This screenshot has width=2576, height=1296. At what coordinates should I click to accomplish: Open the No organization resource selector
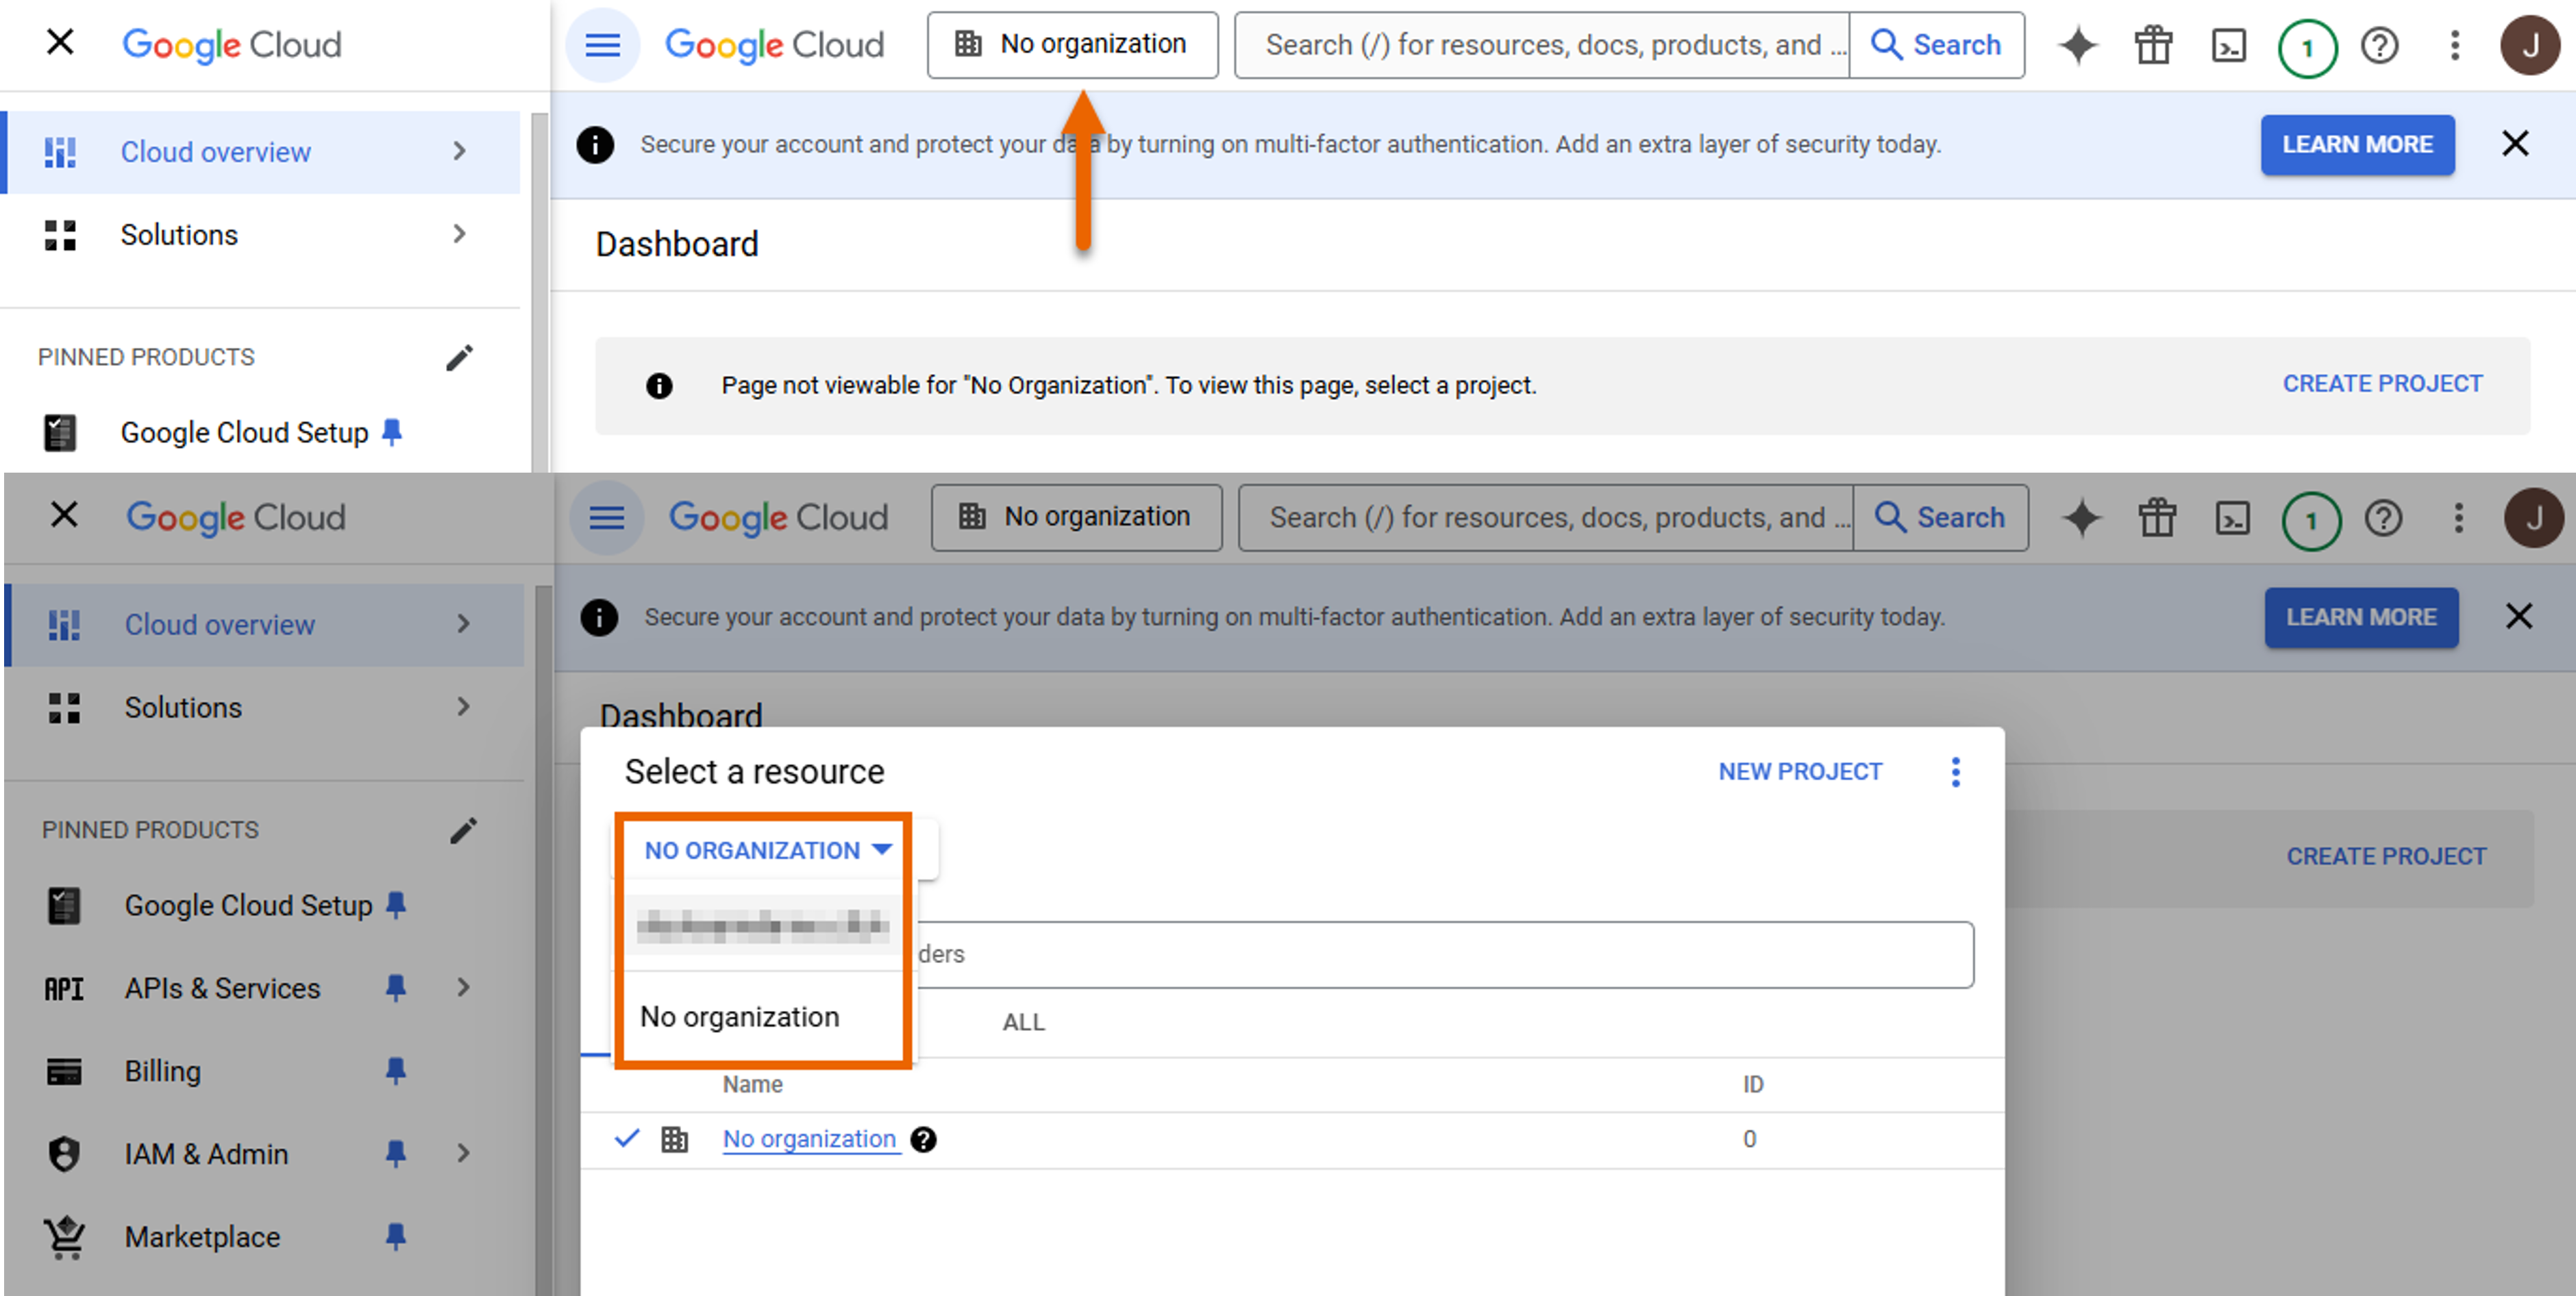1072,44
